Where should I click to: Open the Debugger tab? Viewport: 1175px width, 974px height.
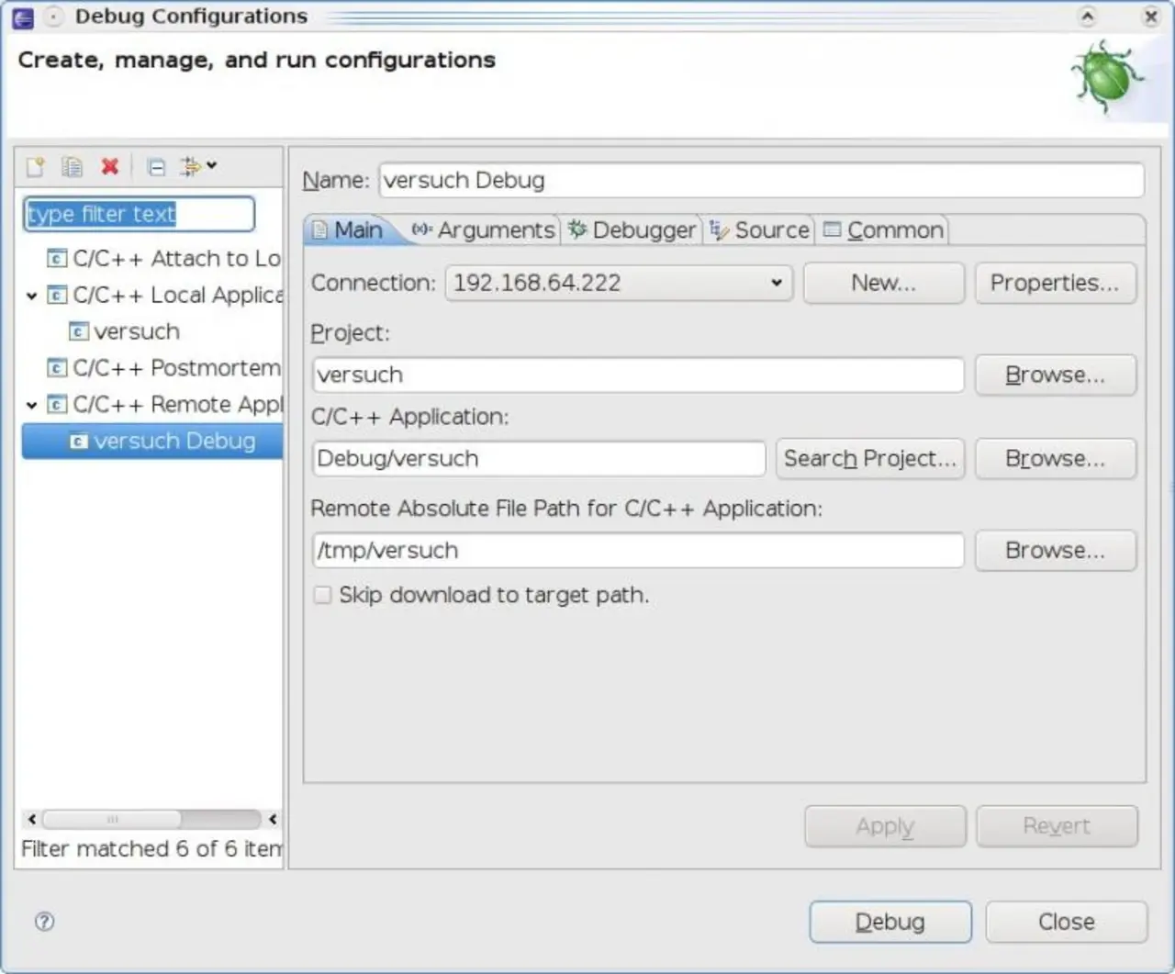pyautogui.click(x=632, y=230)
